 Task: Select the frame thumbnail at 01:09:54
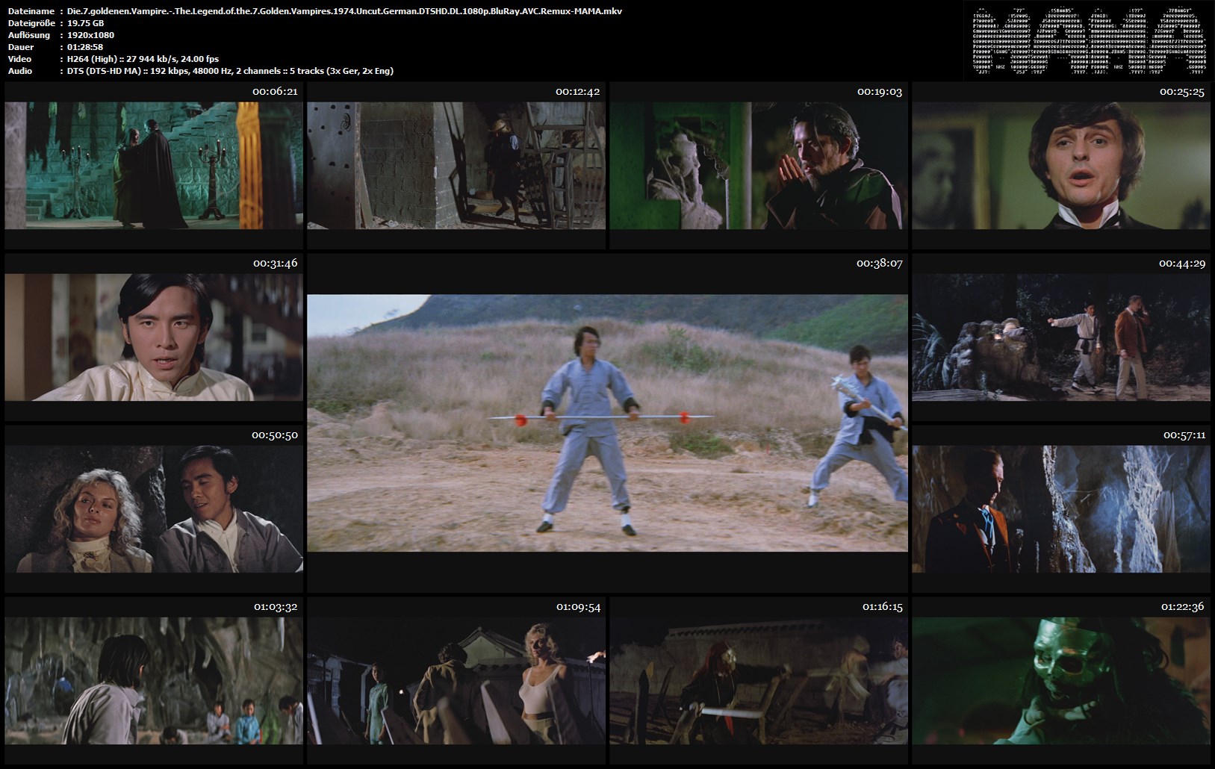point(456,681)
